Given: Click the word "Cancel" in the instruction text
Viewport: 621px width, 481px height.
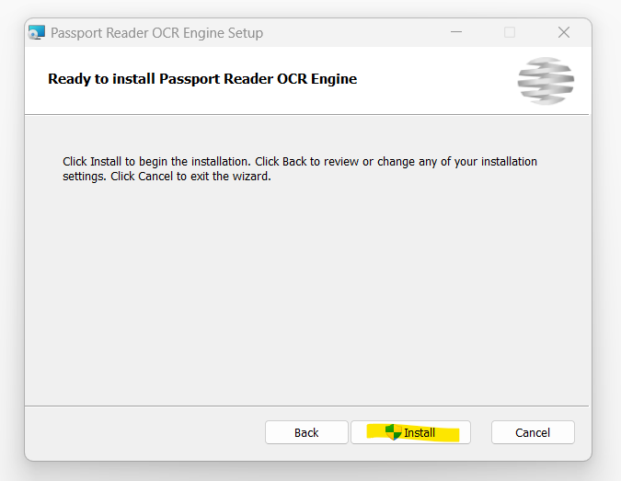Looking at the screenshot, I should 155,177.
